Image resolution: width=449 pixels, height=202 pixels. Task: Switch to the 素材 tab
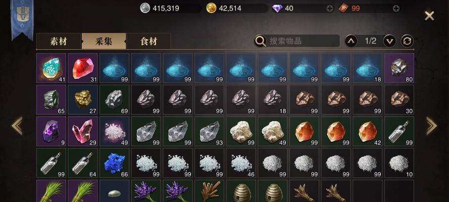click(x=59, y=41)
